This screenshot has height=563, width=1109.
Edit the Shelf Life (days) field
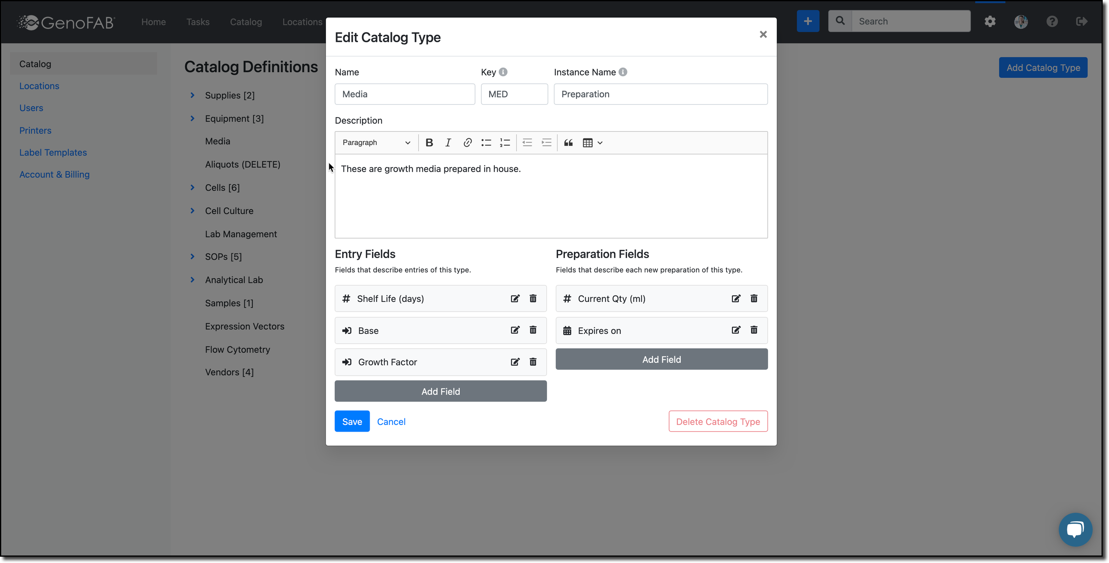pyautogui.click(x=515, y=298)
